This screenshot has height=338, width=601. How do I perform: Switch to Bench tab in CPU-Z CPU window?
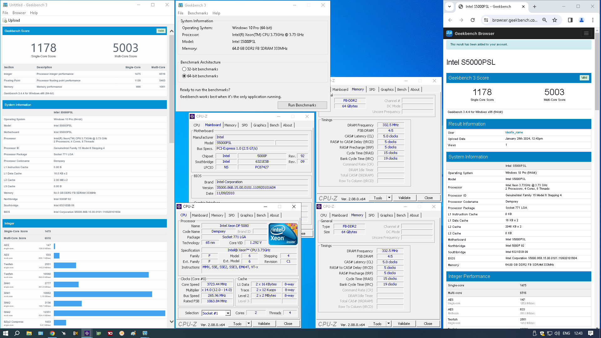coord(261,215)
